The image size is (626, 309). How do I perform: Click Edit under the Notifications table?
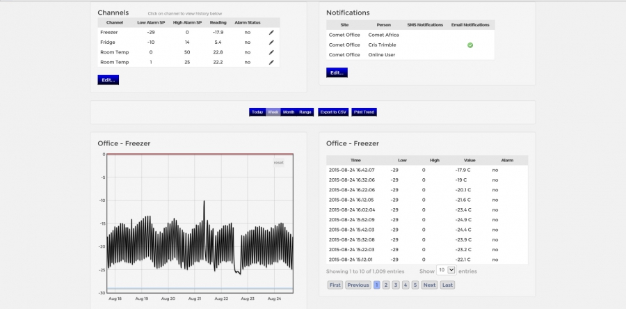tap(337, 72)
